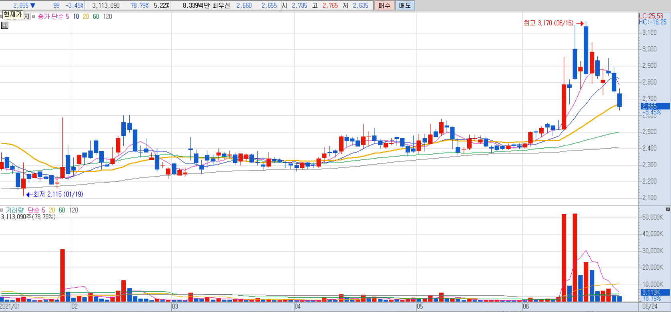The width and height of the screenshot is (671, 312).
Task: Click the 3,100 price axis label
Action: [x=649, y=32]
